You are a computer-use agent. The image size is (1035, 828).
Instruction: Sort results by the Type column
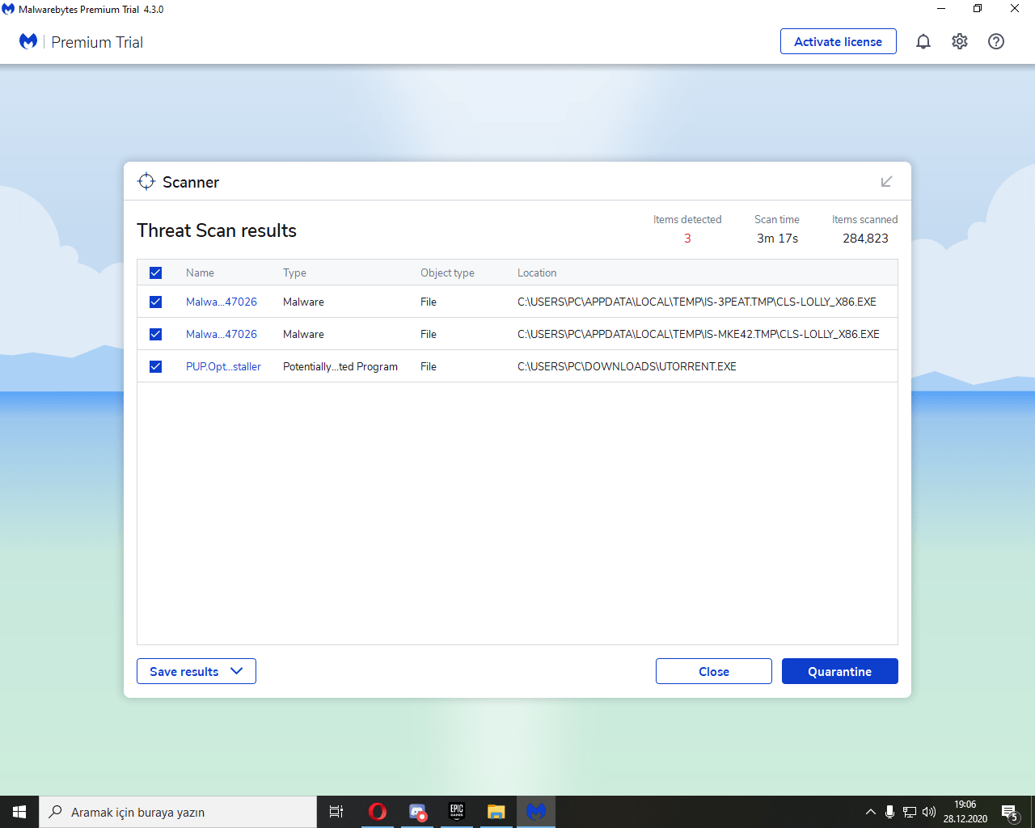[294, 273]
